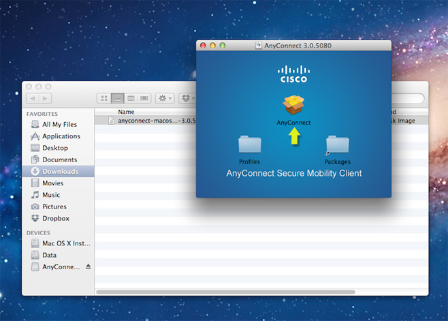Viewport: 448px width, 321px height.
Task: Open the Packages folder alias
Action: (x=337, y=145)
